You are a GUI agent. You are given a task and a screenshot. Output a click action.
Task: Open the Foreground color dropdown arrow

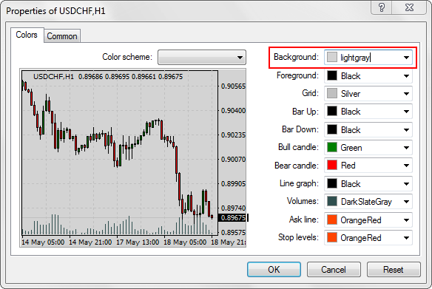click(x=406, y=76)
